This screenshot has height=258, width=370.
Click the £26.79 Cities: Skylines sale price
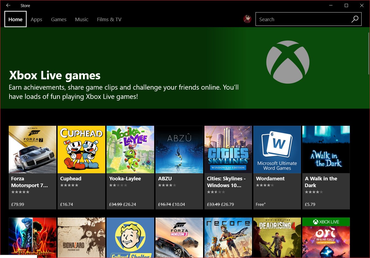click(x=228, y=204)
